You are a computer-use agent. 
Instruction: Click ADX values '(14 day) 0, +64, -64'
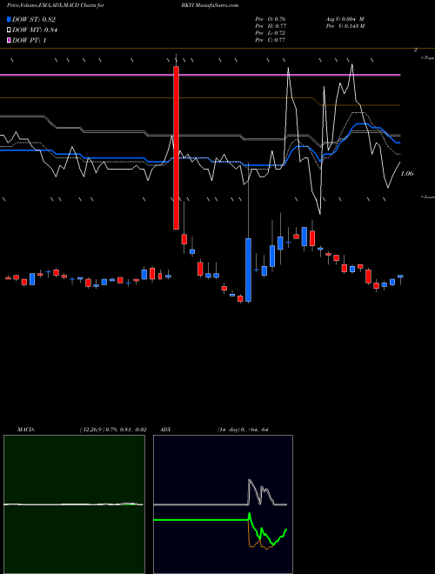[x=242, y=430]
